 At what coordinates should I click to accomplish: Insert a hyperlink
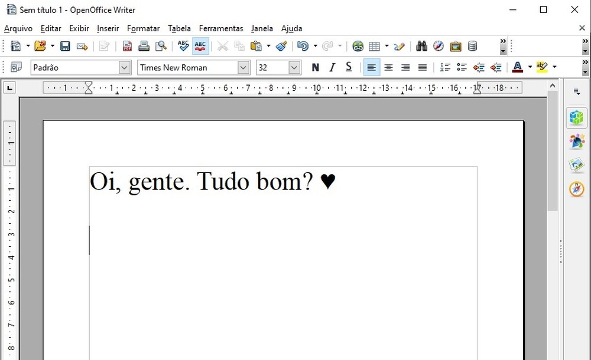click(x=358, y=45)
